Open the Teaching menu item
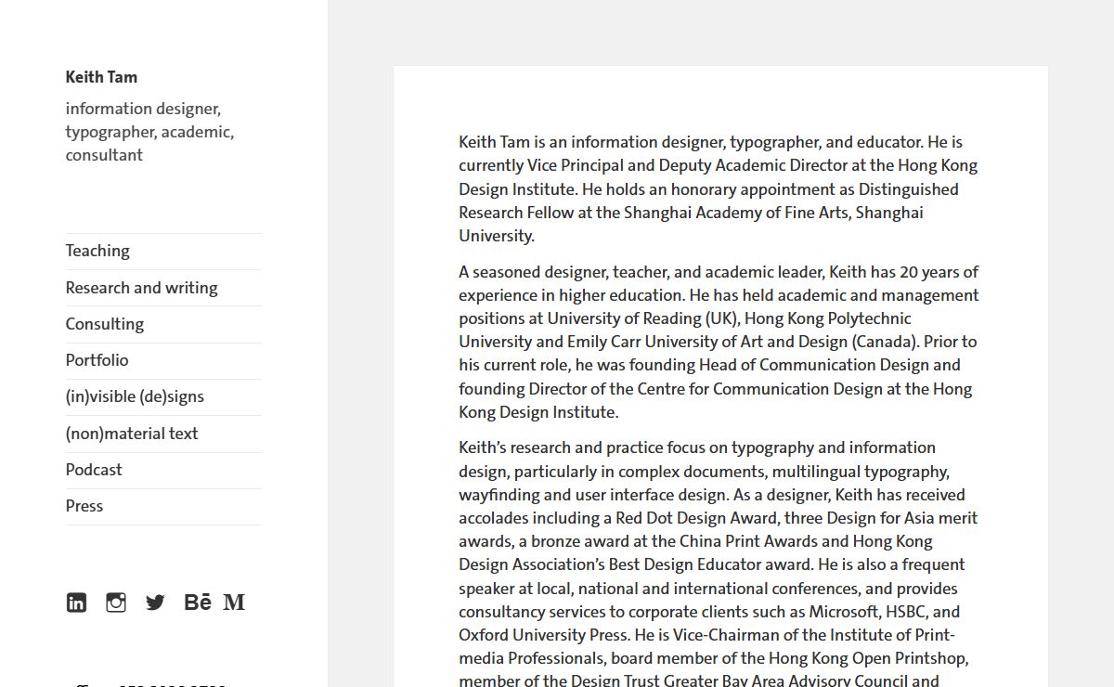 coord(97,251)
